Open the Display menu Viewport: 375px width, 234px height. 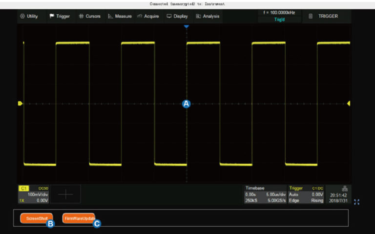pos(177,16)
